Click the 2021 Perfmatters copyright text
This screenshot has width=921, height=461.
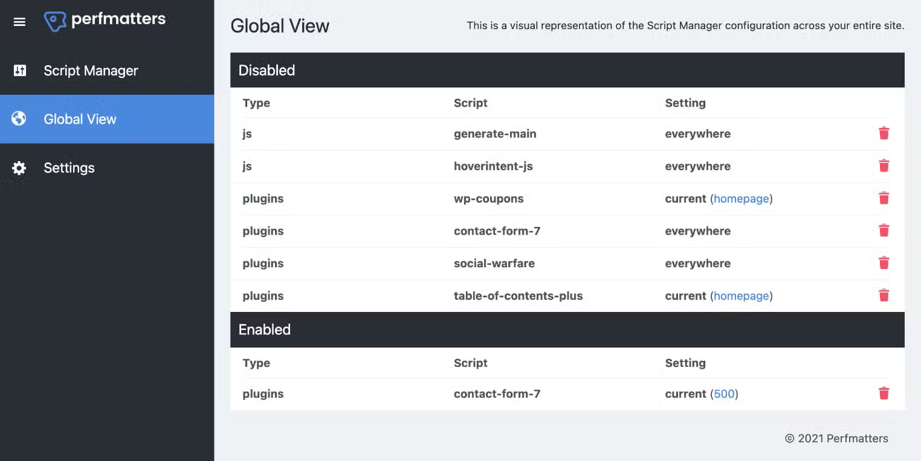click(836, 439)
